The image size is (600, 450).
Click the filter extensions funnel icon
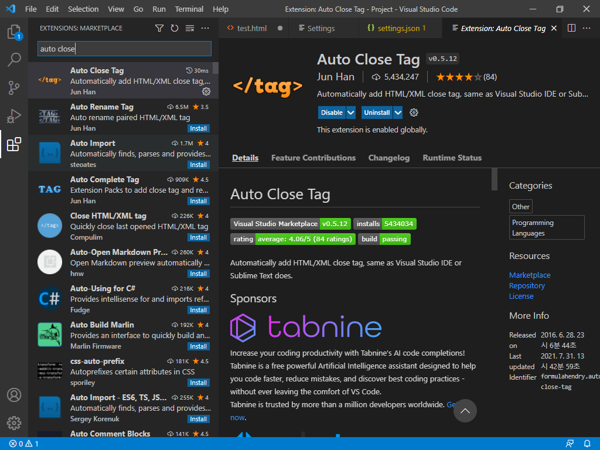click(x=159, y=28)
